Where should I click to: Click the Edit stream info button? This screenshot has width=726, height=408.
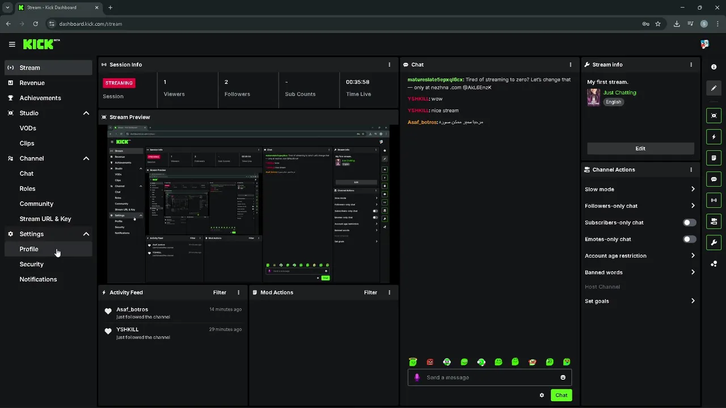(x=640, y=148)
